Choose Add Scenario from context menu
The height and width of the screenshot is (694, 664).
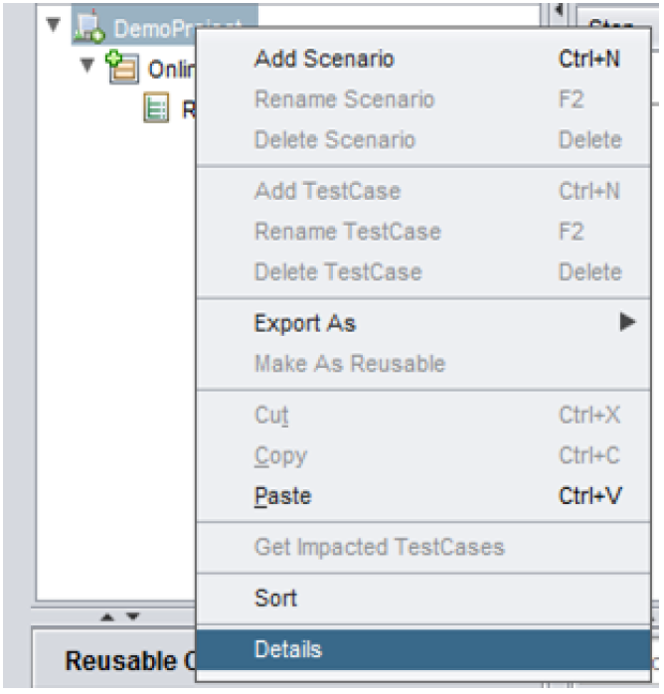[x=324, y=59]
